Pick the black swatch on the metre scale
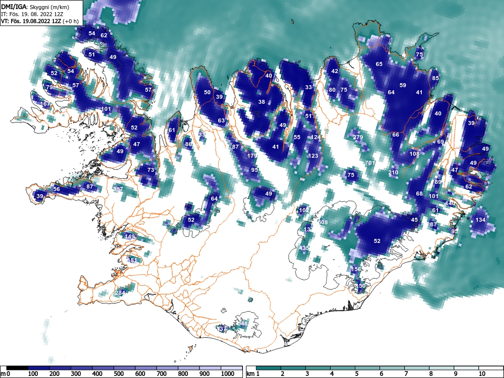Screen dimensions: 504x378 pos(17,368)
